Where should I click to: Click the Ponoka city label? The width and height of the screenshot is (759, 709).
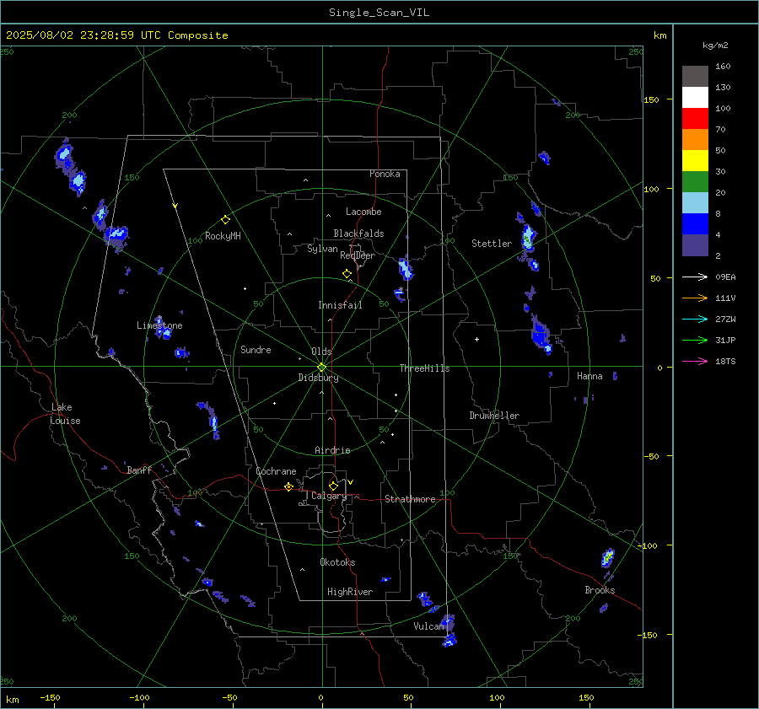385,174
